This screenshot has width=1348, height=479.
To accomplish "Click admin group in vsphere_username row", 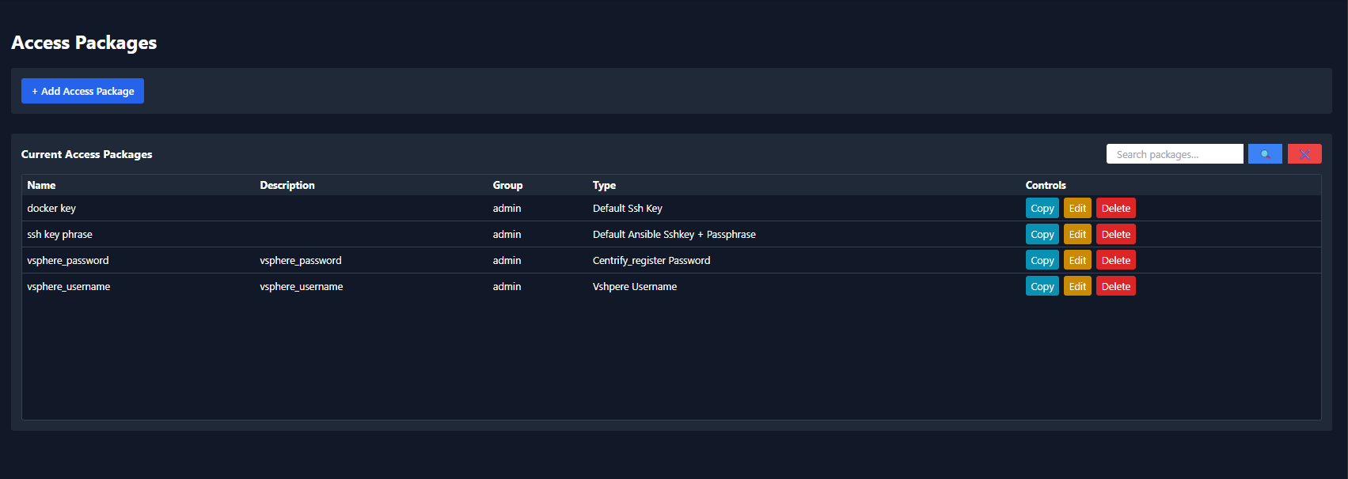I will click(507, 286).
